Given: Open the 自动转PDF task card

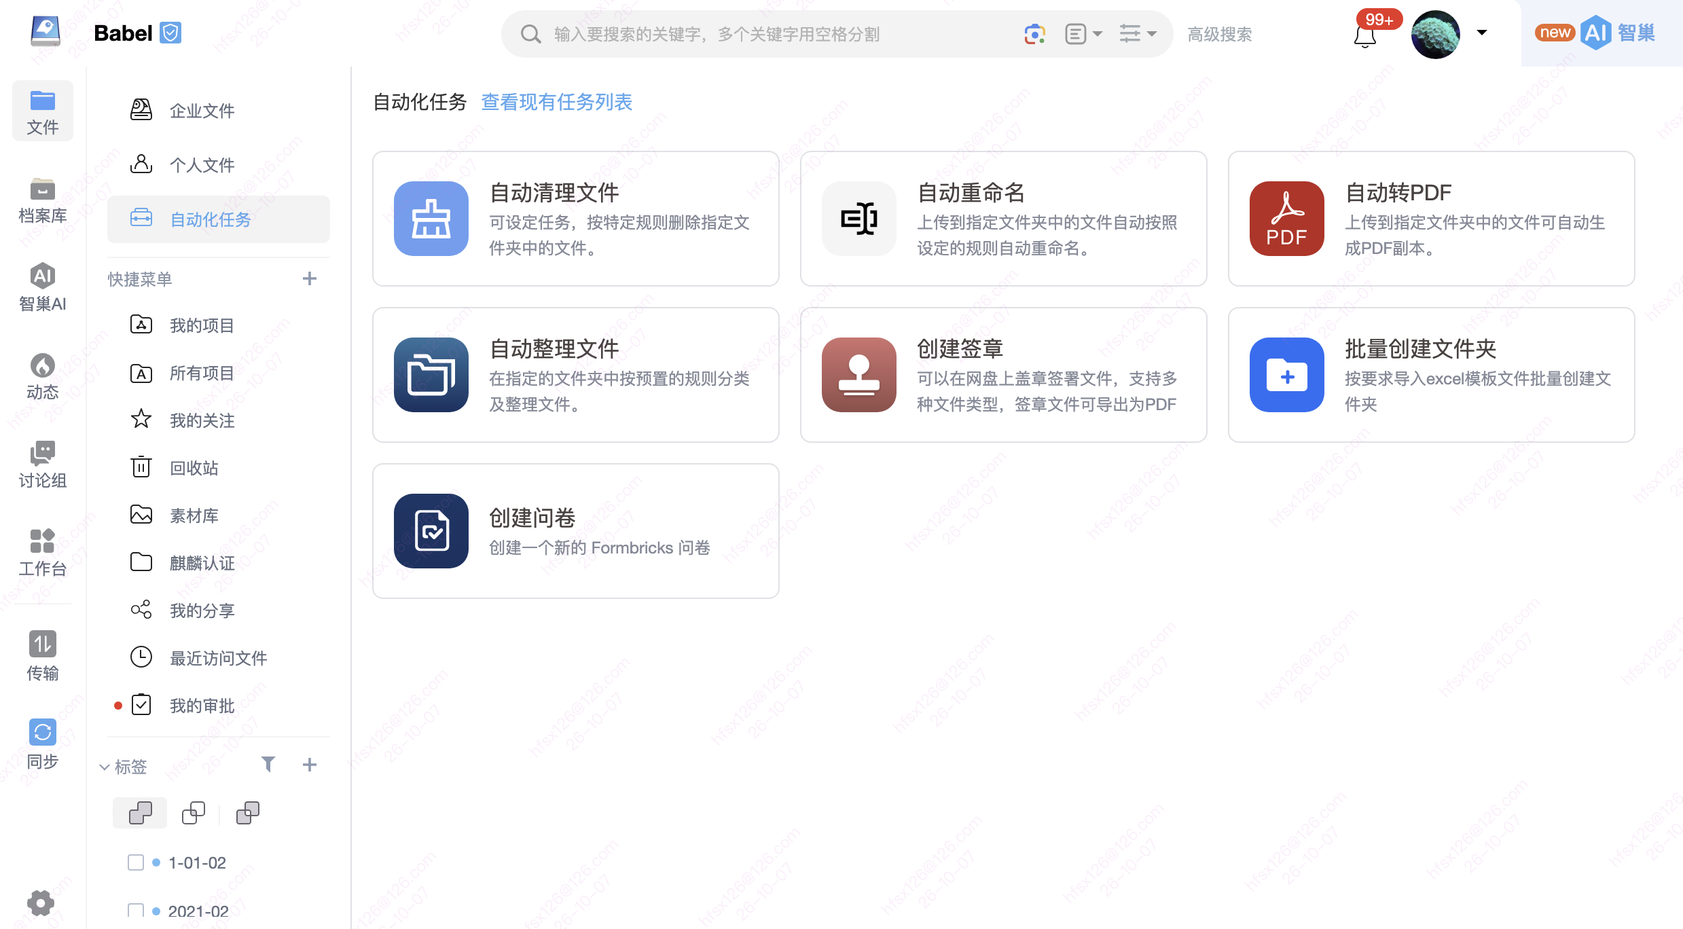Looking at the screenshot, I should (x=1432, y=219).
